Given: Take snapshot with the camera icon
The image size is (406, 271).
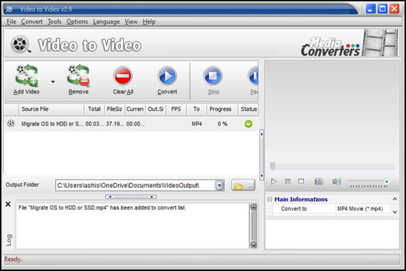Looking at the screenshot, I should (x=318, y=182).
